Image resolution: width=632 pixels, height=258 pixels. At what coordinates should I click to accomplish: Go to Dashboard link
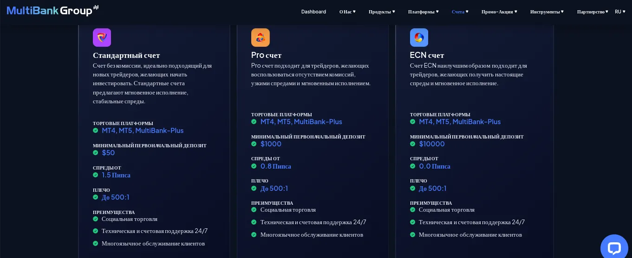click(x=313, y=12)
